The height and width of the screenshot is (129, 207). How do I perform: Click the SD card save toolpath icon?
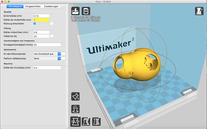[x=86, y=11]
